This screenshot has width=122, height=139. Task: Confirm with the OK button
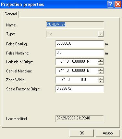coord(81,133)
